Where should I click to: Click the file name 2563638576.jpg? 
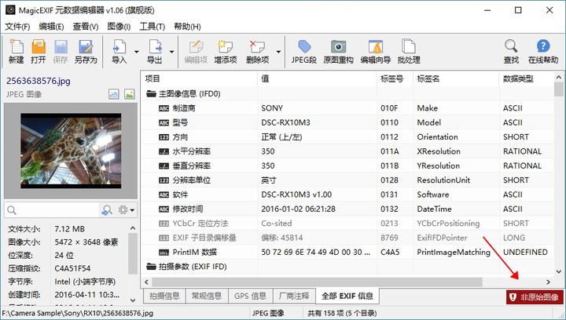39,81
